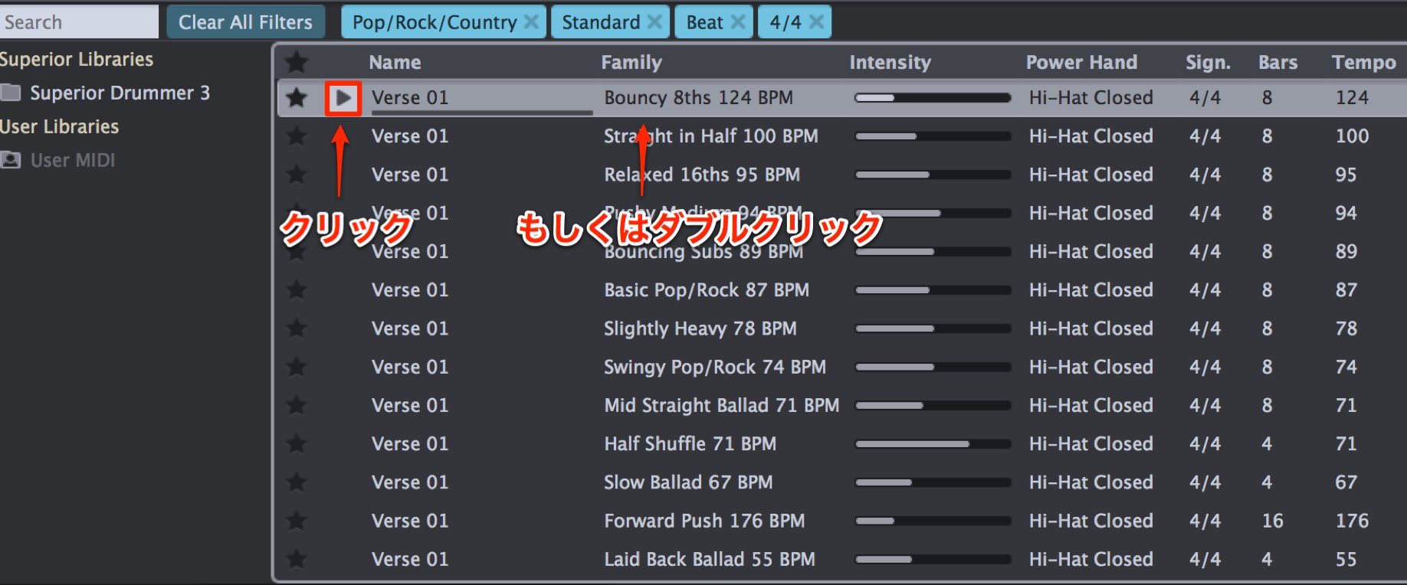Sort by the Family column header
Viewport: 1407px width, 585px height.
pyautogui.click(x=631, y=62)
